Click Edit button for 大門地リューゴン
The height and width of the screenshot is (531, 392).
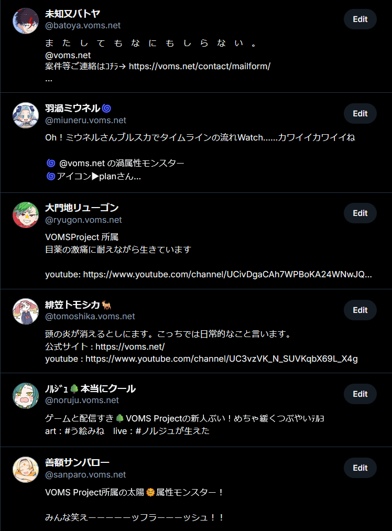pos(360,213)
